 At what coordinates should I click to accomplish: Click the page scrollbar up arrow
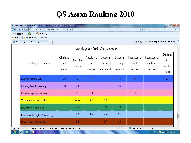click(x=178, y=46)
